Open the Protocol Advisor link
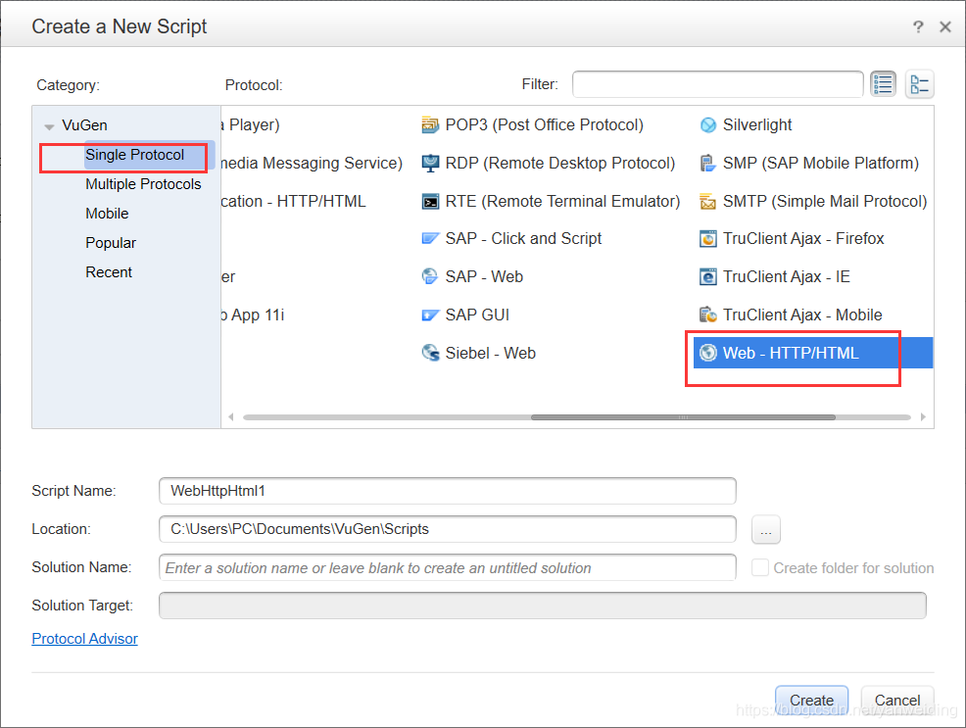This screenshot has height=728, width=966. click(x=84, y=639)
